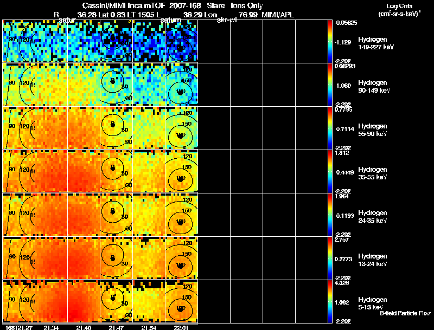
Task: Click the Hydrogen 55-90 keV color bar
Action: [330, 128]
